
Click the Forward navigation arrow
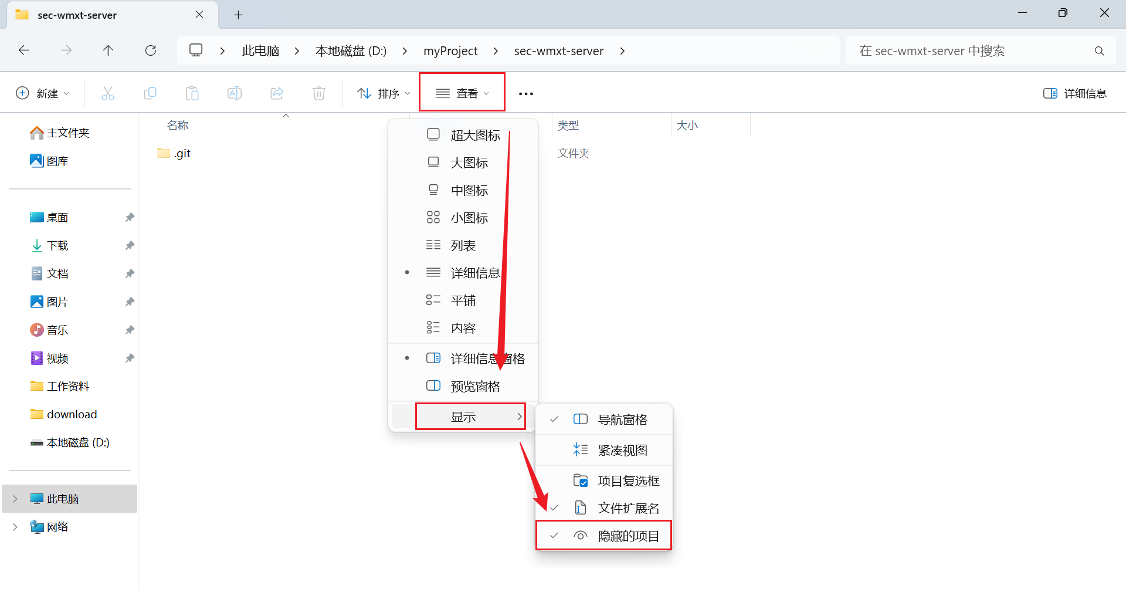coord(66,50)
